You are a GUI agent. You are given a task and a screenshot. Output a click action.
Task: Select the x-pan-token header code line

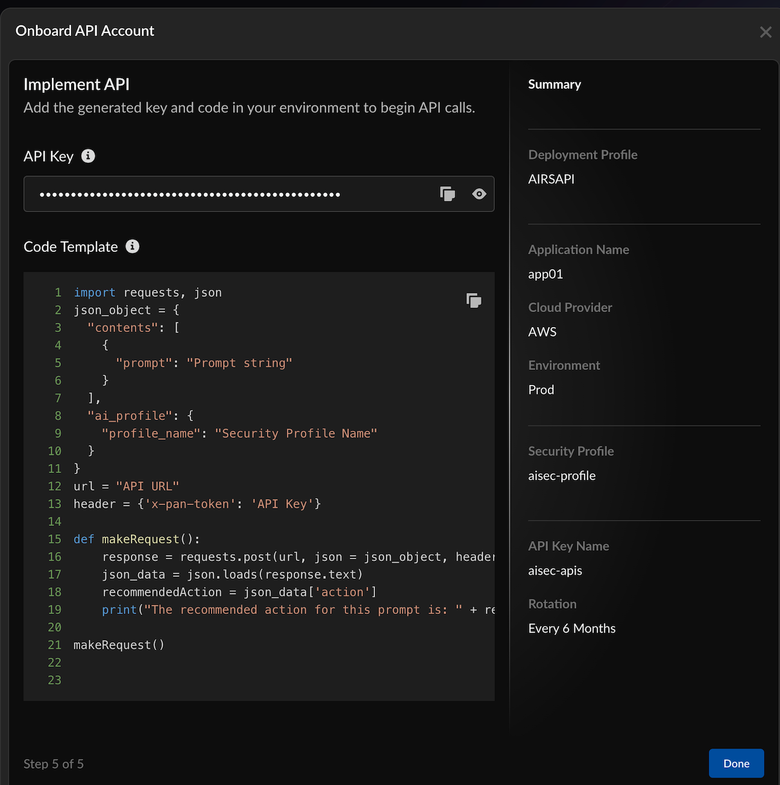coord(197,504)
